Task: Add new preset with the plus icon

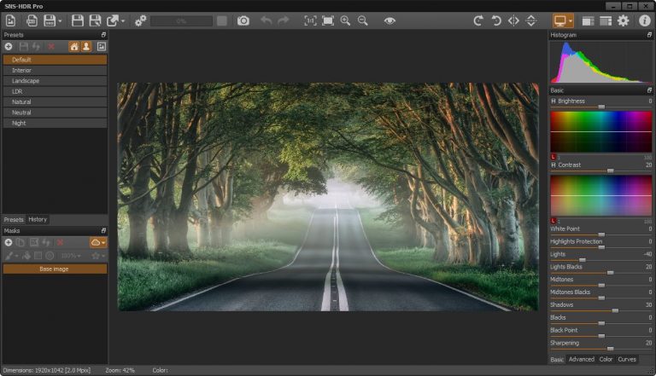Action: (9, 46)
